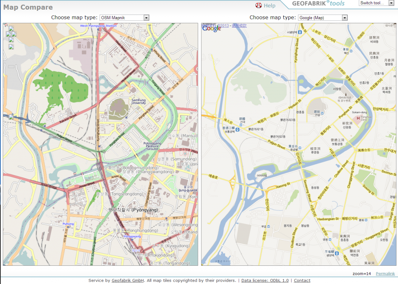Click the red lifebuoy Help icon
Screen dimensions: 398x284
tap(258, 5)
